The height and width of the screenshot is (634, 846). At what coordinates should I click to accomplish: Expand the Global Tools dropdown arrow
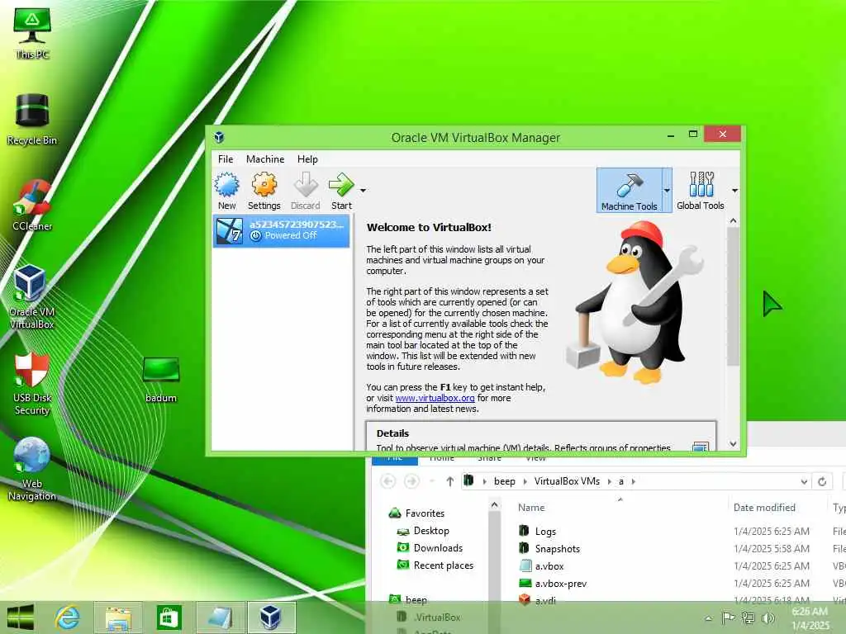click(x=734, y=191)
